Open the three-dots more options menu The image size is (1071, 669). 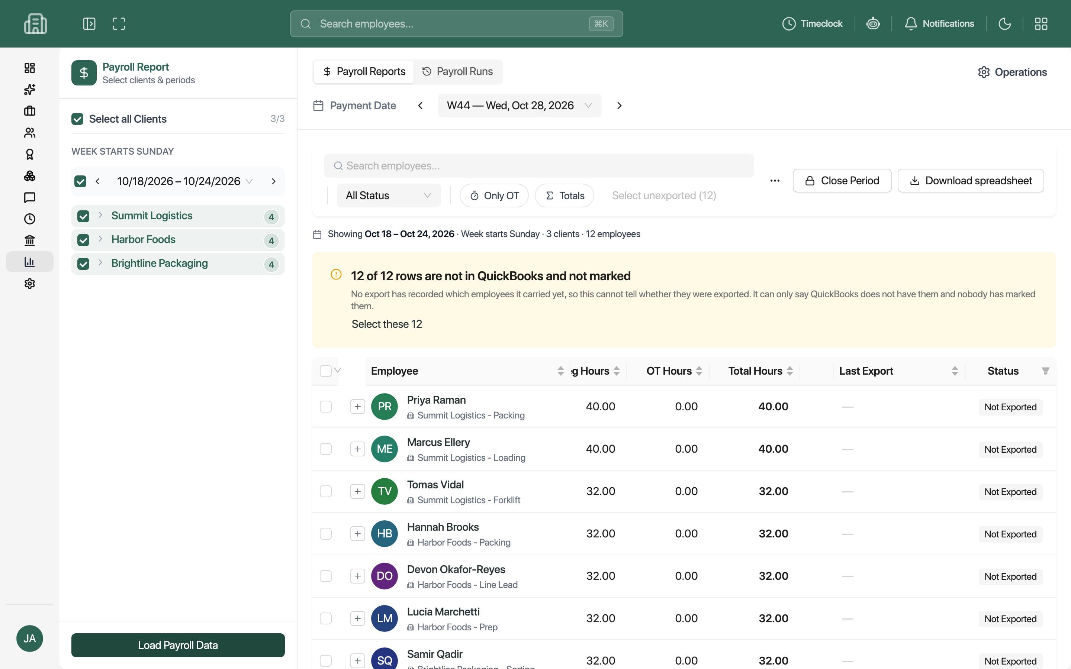(x=775, y=181)
